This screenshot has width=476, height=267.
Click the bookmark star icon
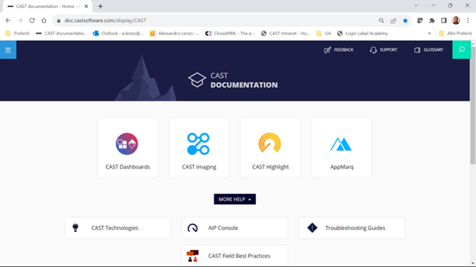[405, 20]
